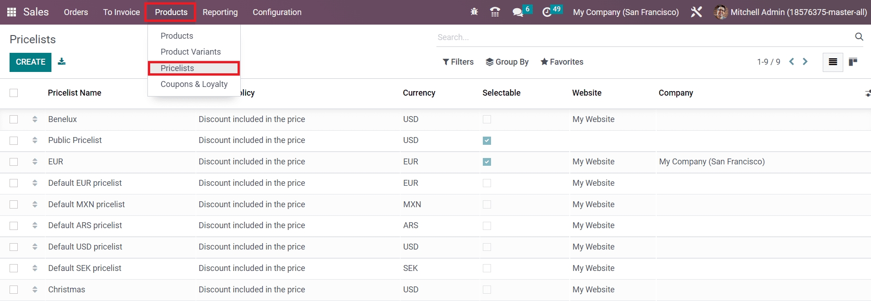Go to next page arrow
Screen dimensions: 871x301
805,62
